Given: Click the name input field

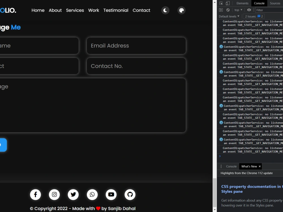Looking at the screenshot, I should (39, 46).
